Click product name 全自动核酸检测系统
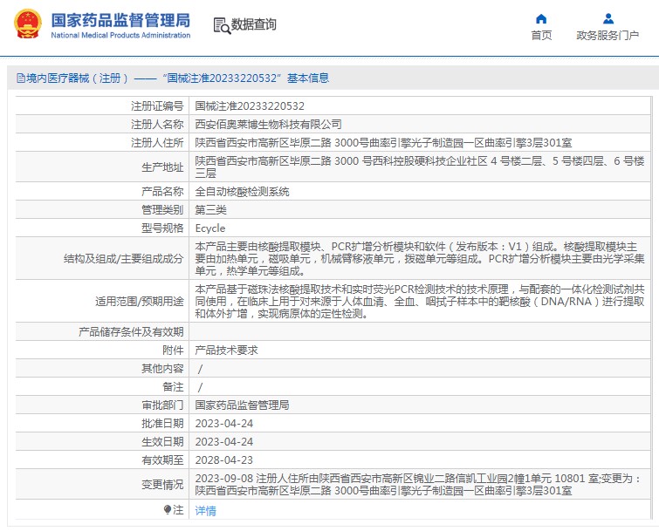This screenshot has height=531, width=659. pos(242,191)
